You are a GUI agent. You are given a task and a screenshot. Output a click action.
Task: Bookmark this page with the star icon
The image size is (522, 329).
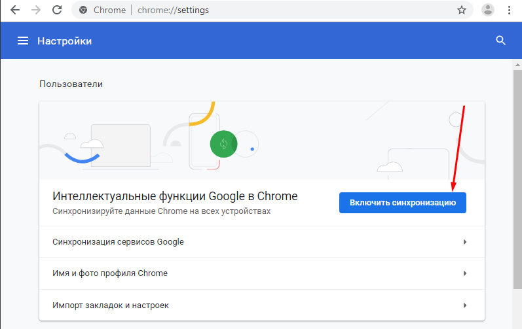click(461, 10)
